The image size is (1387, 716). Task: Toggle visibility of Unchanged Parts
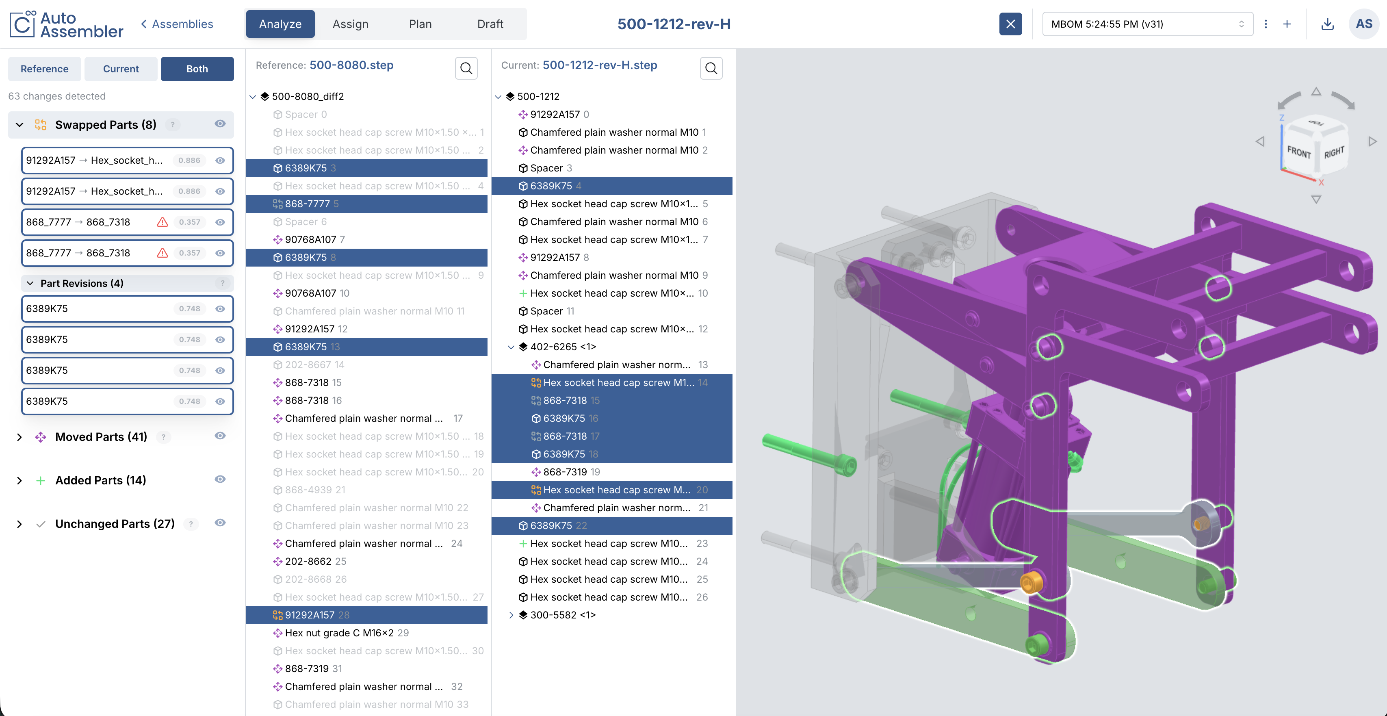(220, 523)
